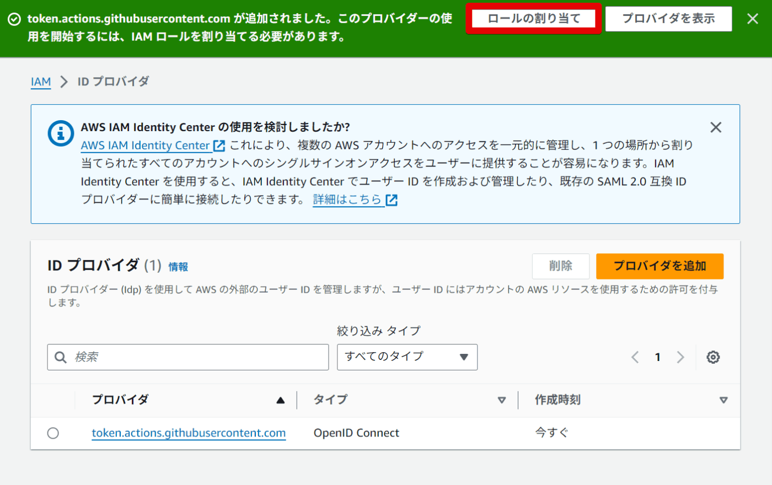Click the プロバイダを表示 button
772x485 pixels.
tap(668, 19)
